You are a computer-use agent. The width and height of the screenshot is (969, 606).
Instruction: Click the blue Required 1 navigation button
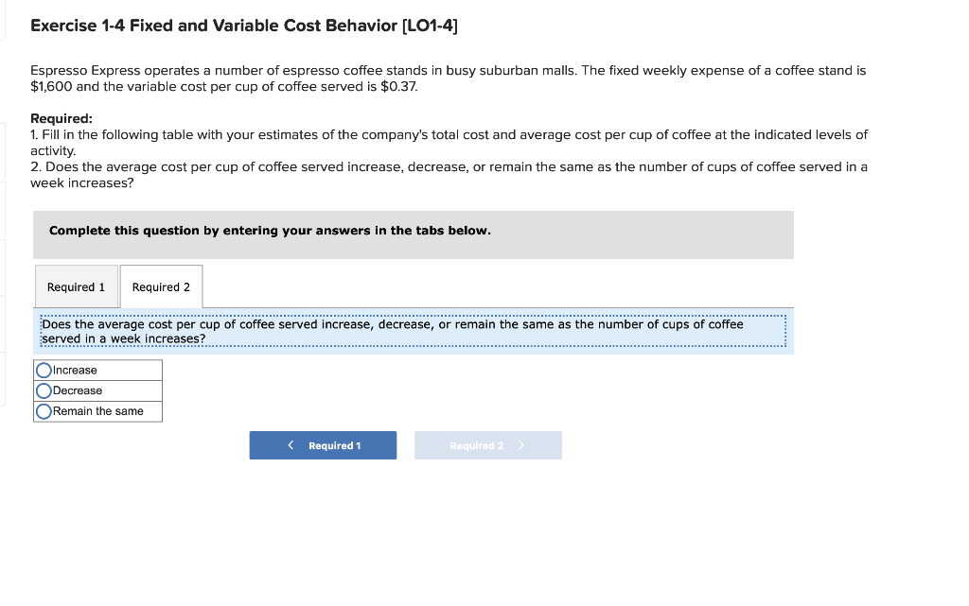tap(323, 444)
